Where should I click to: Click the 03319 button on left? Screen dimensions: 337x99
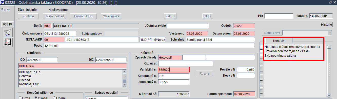(8, 24)
